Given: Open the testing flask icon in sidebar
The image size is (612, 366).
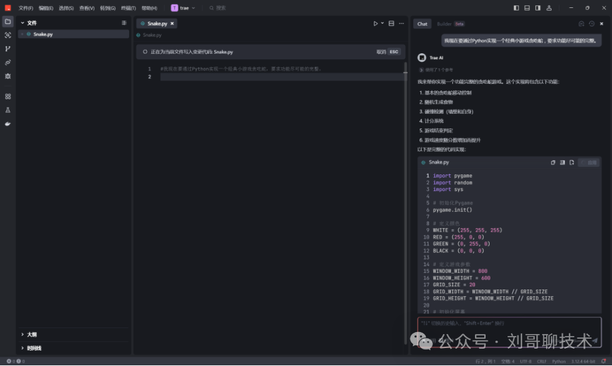Looking at the screenshot, I should coord(8,110).
